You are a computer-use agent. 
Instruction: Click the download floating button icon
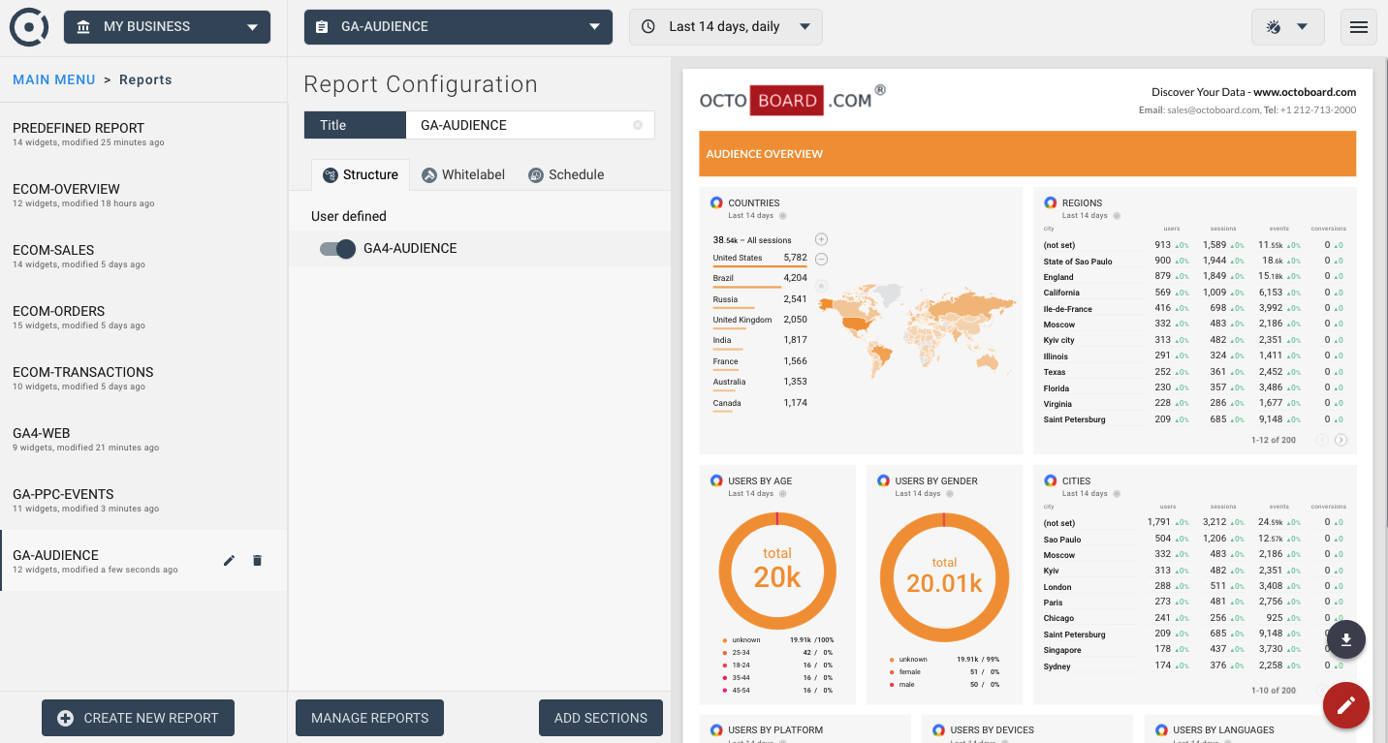(1346, 639)
